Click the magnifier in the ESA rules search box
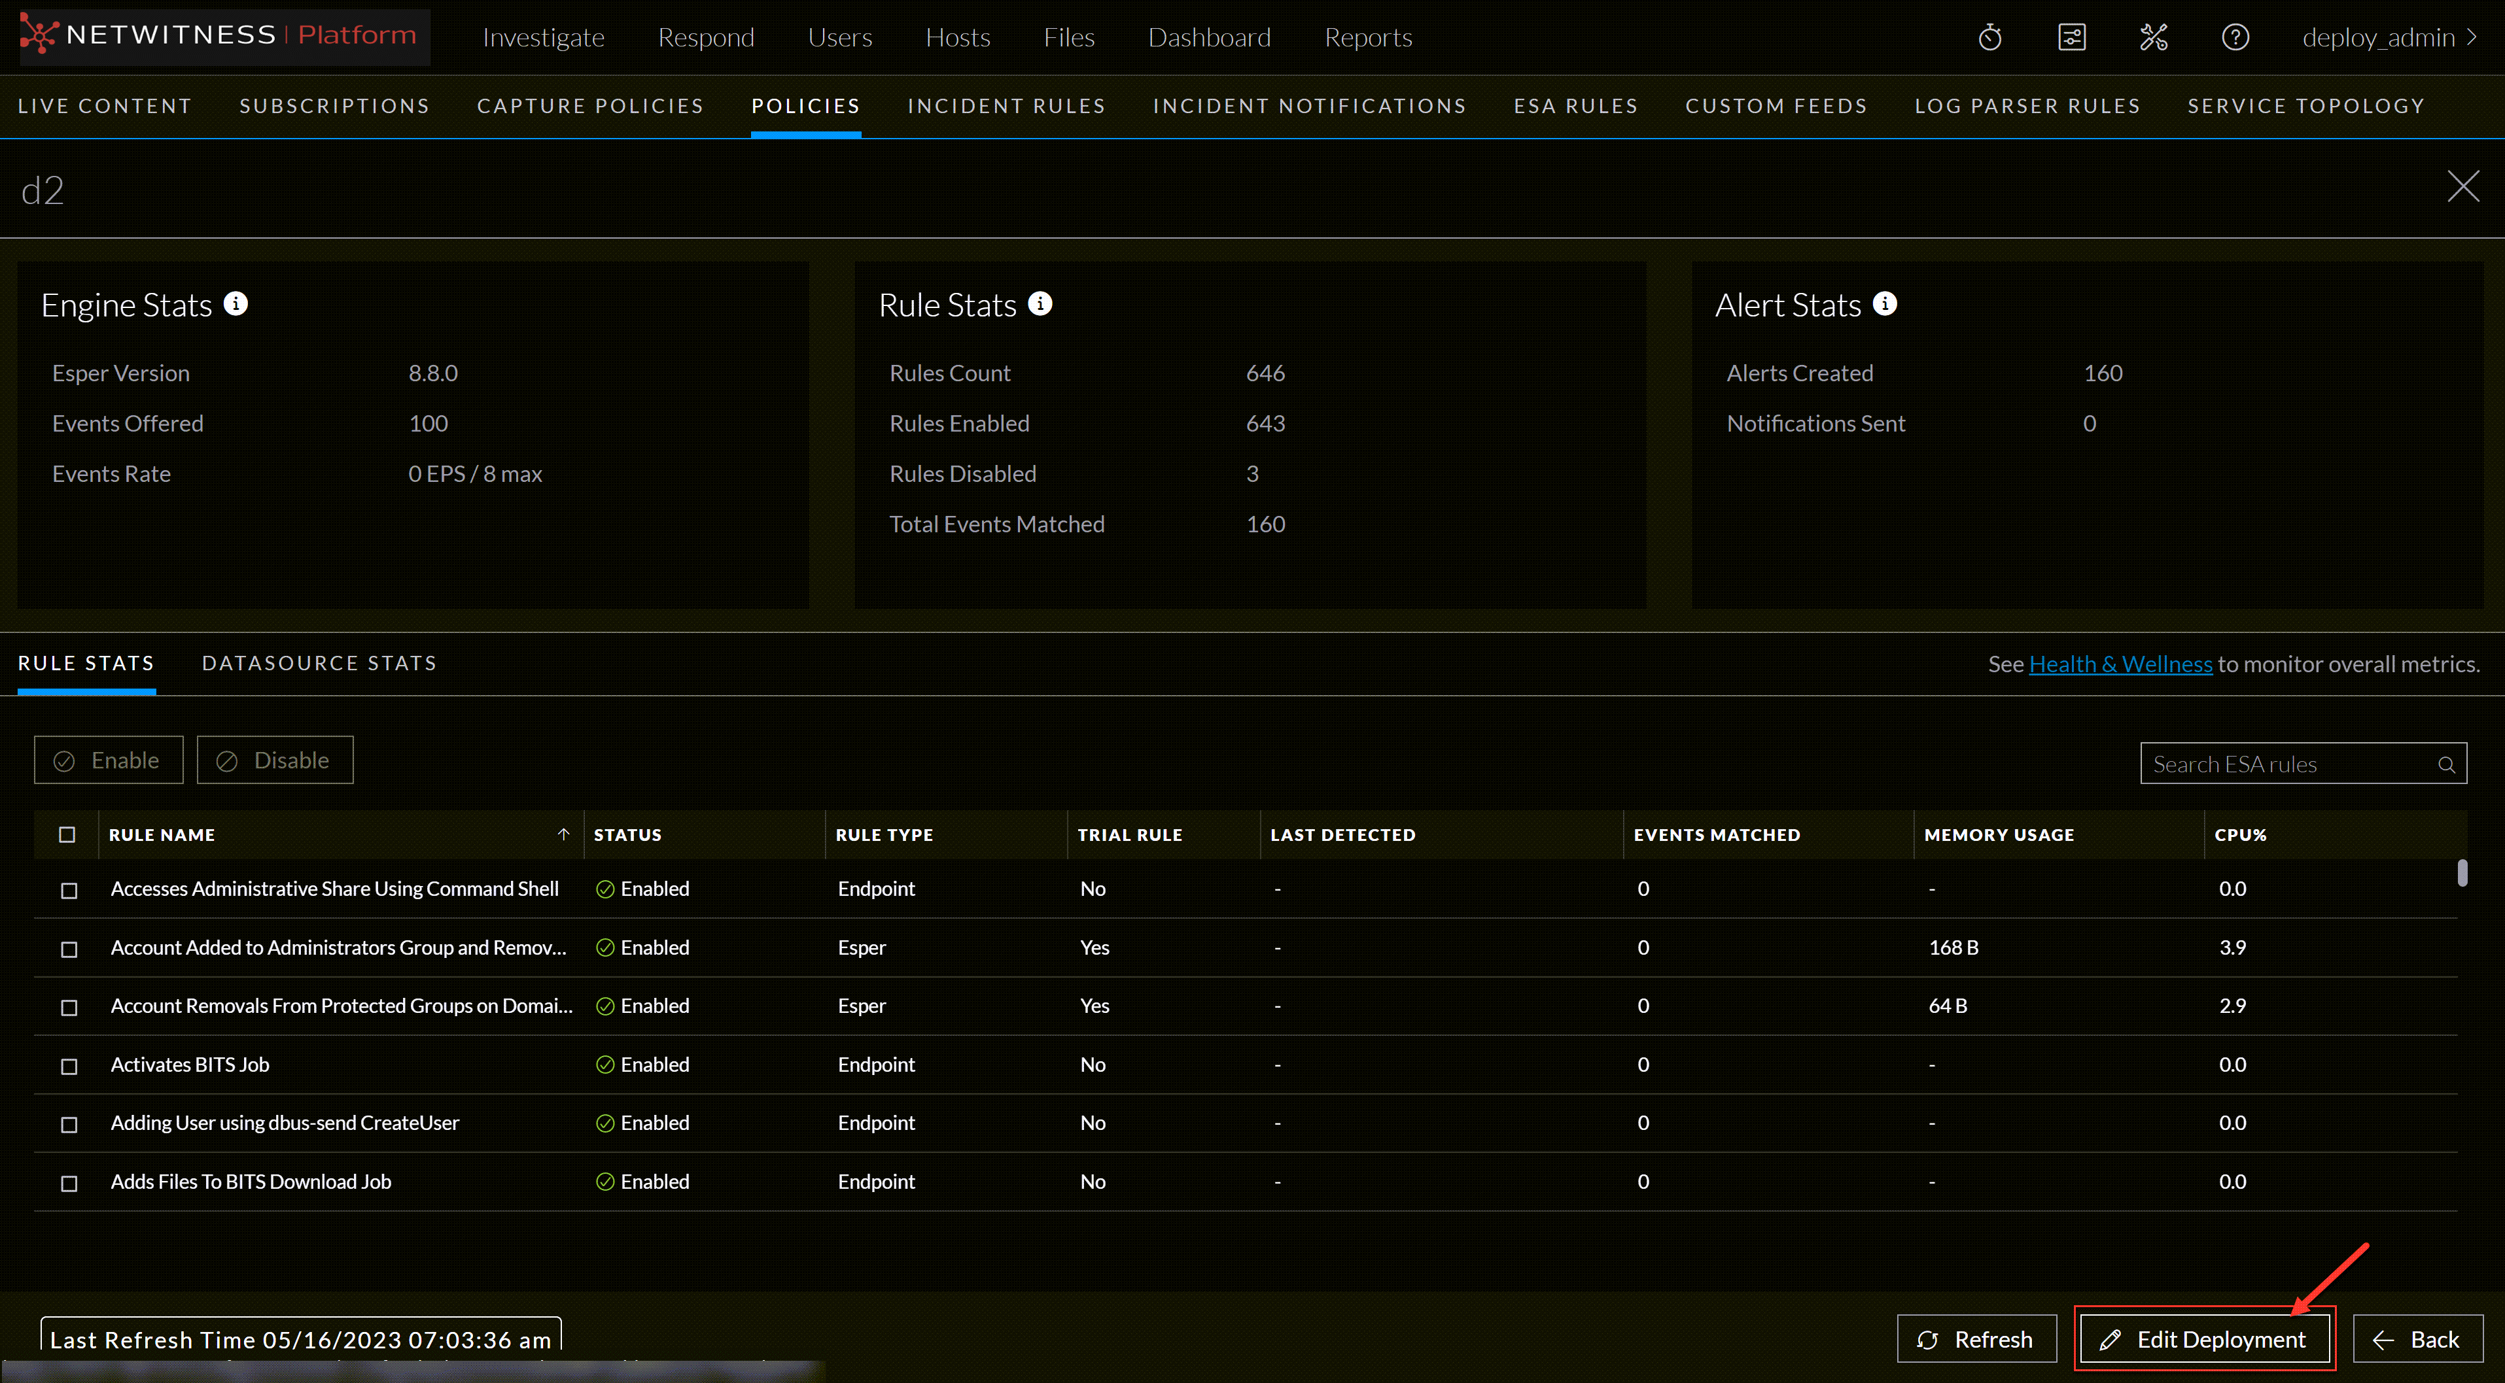Image resolution: width=2505 pixels, height=1383 pixels. (x=2447, y=764)
